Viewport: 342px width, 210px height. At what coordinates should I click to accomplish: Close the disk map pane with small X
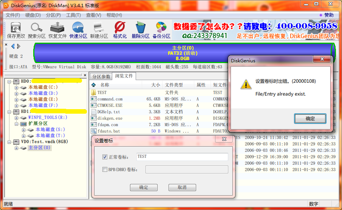click(6, 45)
